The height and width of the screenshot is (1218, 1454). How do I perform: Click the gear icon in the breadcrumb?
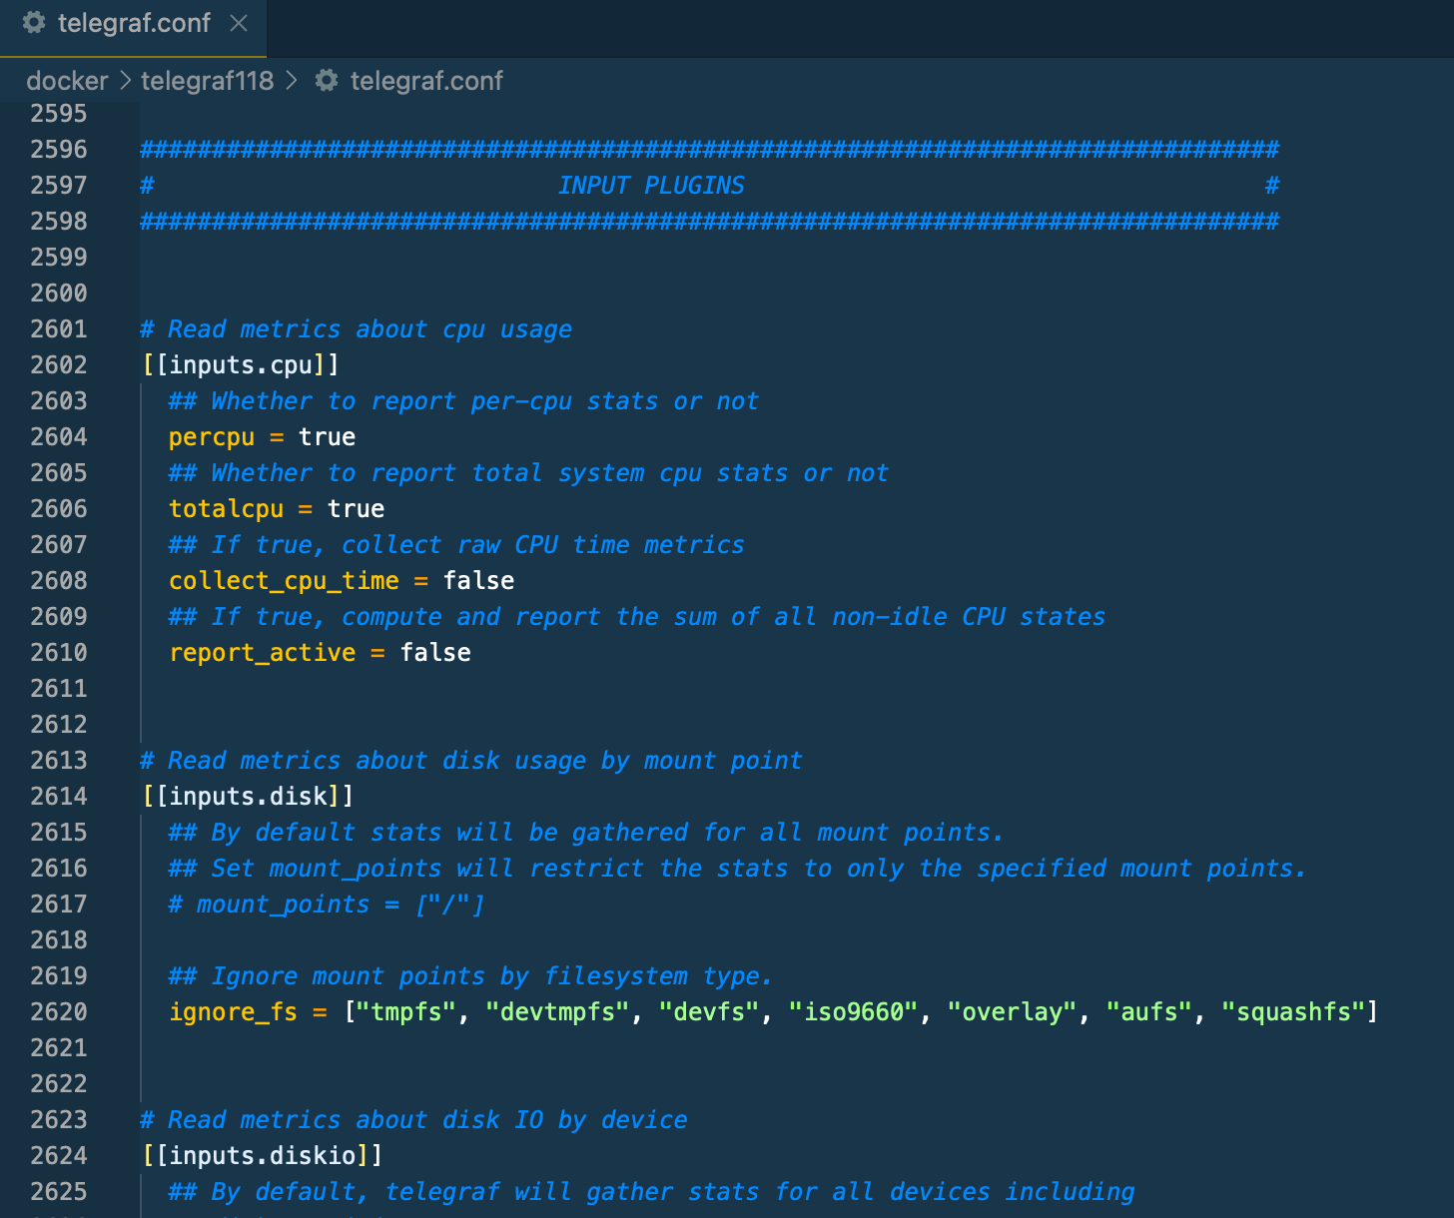pyautogui.click(x=327, y=81)
